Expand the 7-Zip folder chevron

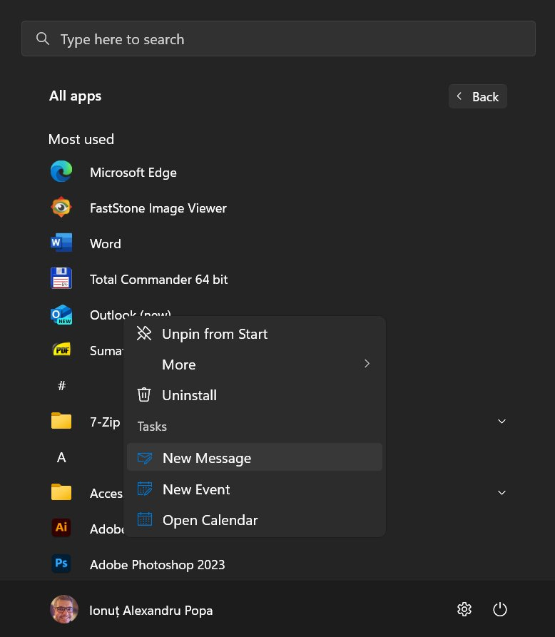(x=501, y=422)
